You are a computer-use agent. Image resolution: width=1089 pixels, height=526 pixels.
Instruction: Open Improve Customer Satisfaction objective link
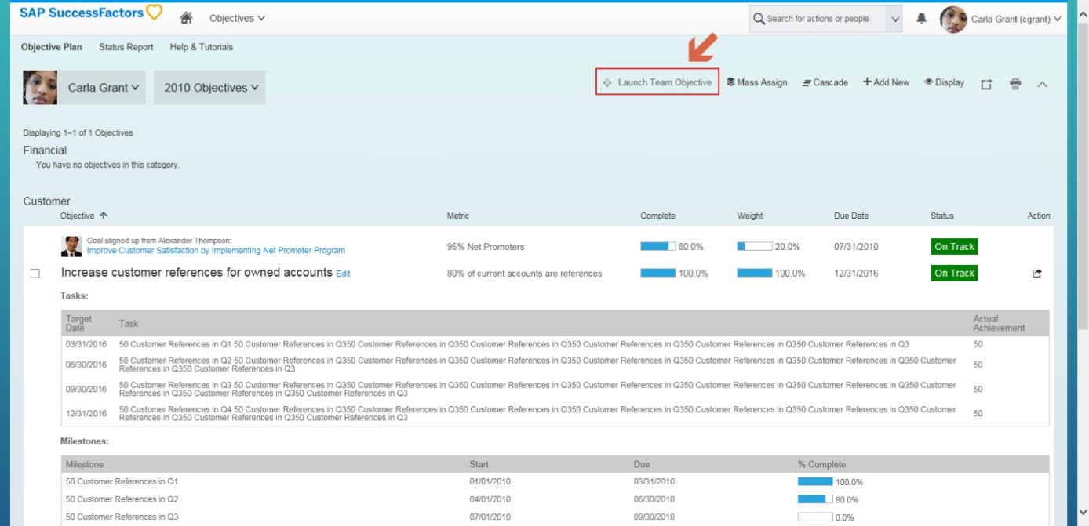(216, 251)
